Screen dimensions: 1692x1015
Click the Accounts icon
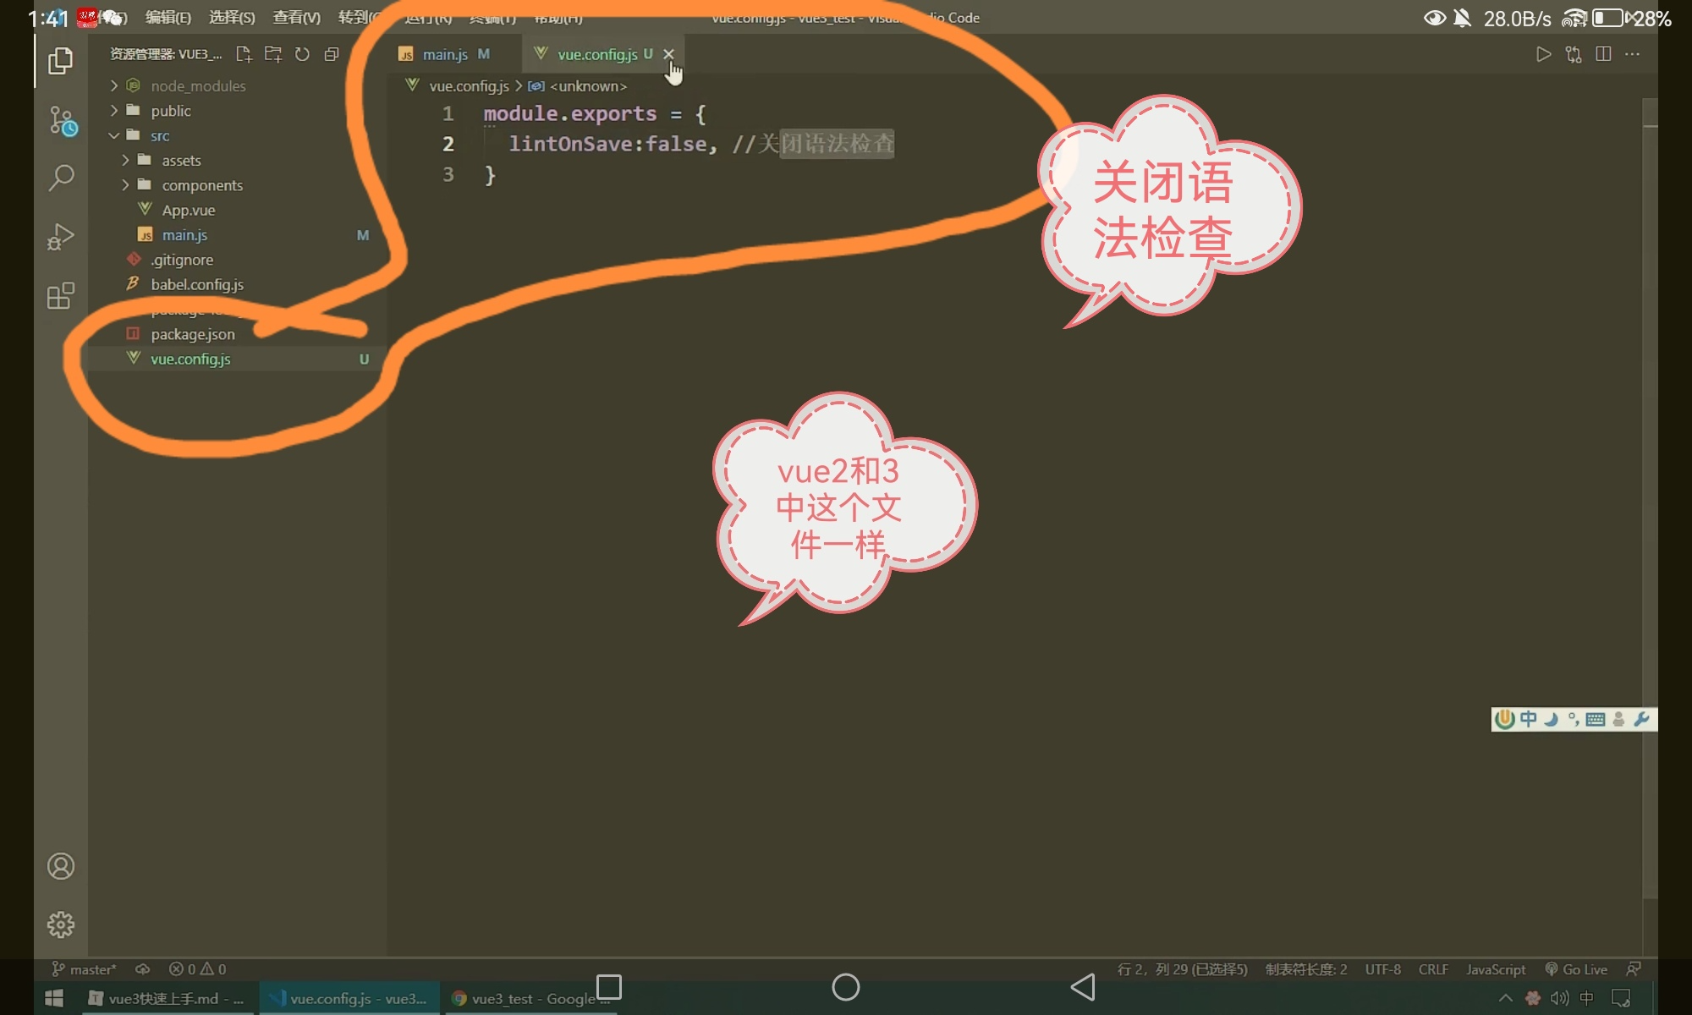[x=61, y=866]
